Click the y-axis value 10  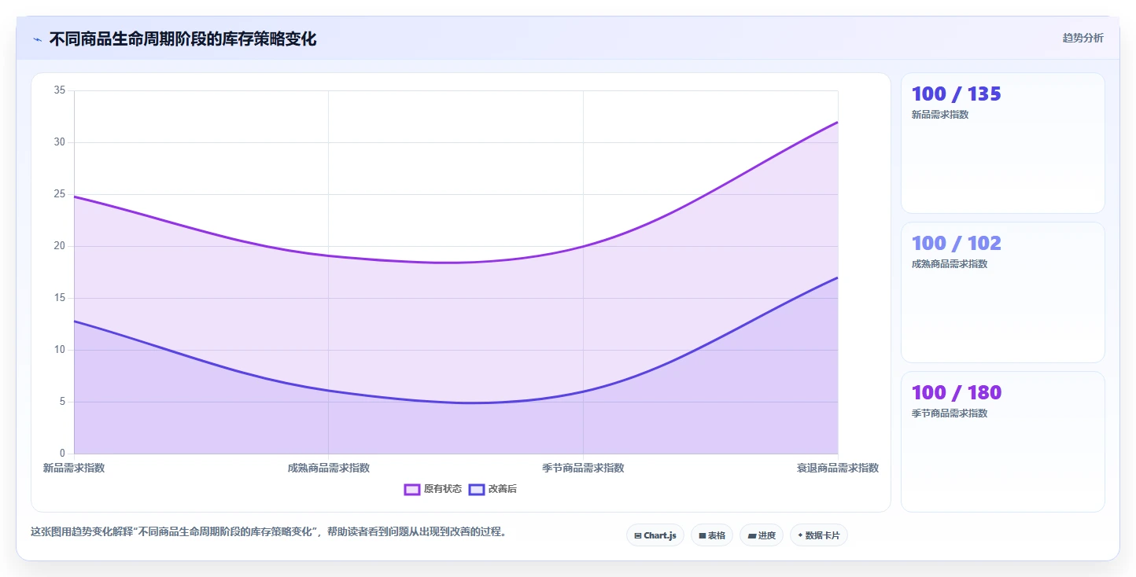60,350
